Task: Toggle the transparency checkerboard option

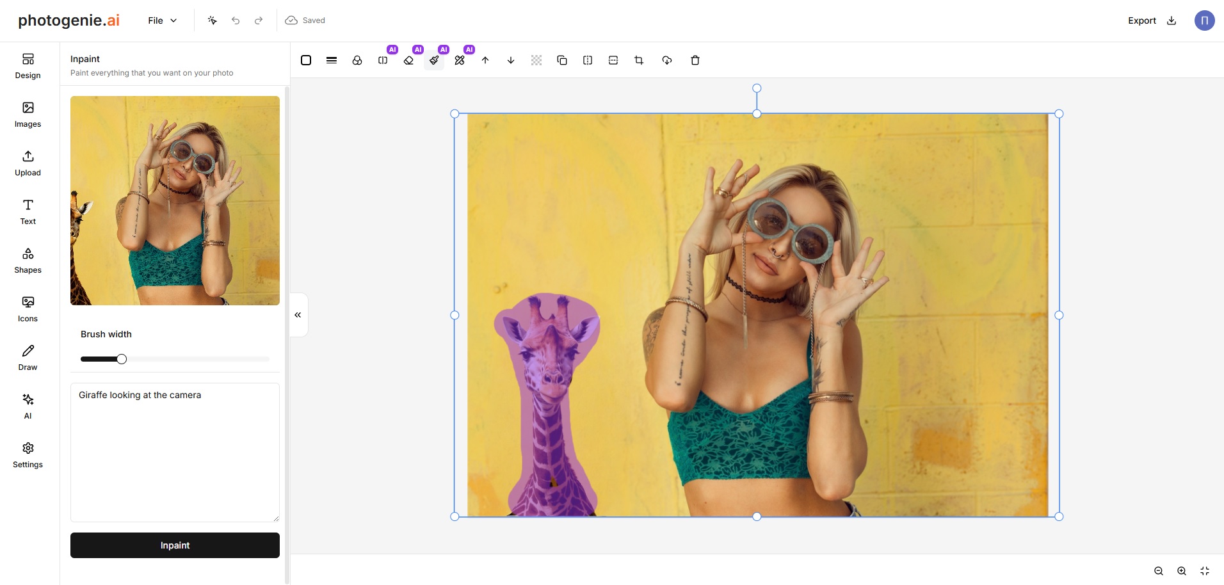Action: 536,60
